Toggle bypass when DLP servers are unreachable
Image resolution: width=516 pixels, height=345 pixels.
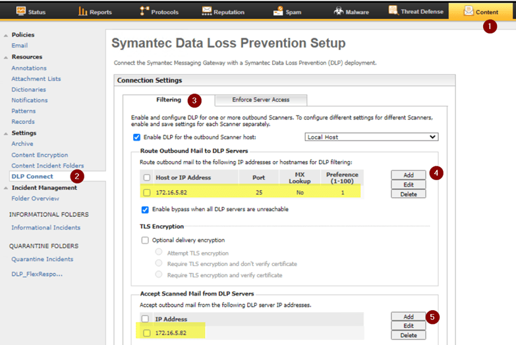tap(146, 209)
